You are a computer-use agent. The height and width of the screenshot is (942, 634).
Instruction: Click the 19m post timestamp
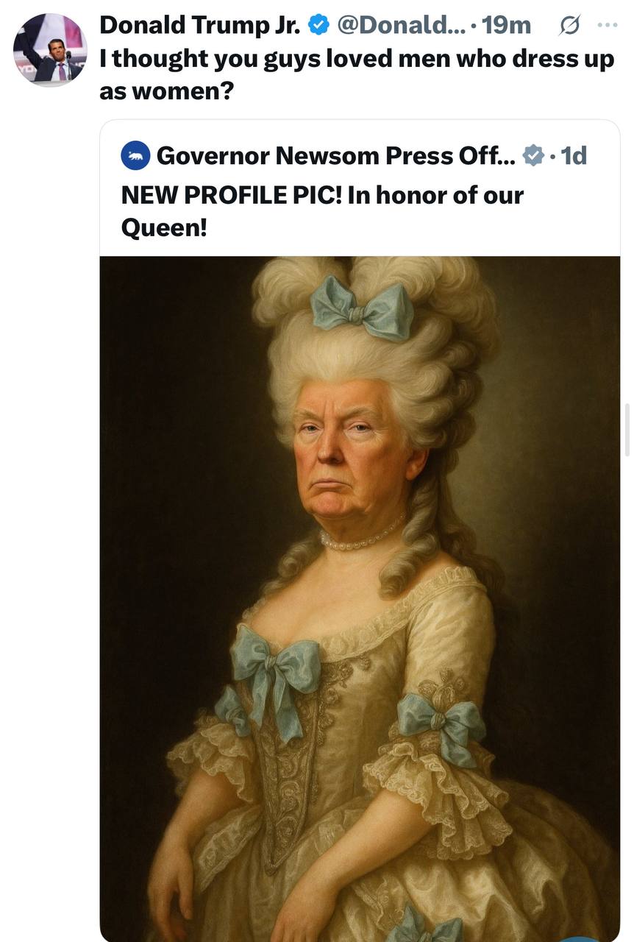click(x=507, y=25)
